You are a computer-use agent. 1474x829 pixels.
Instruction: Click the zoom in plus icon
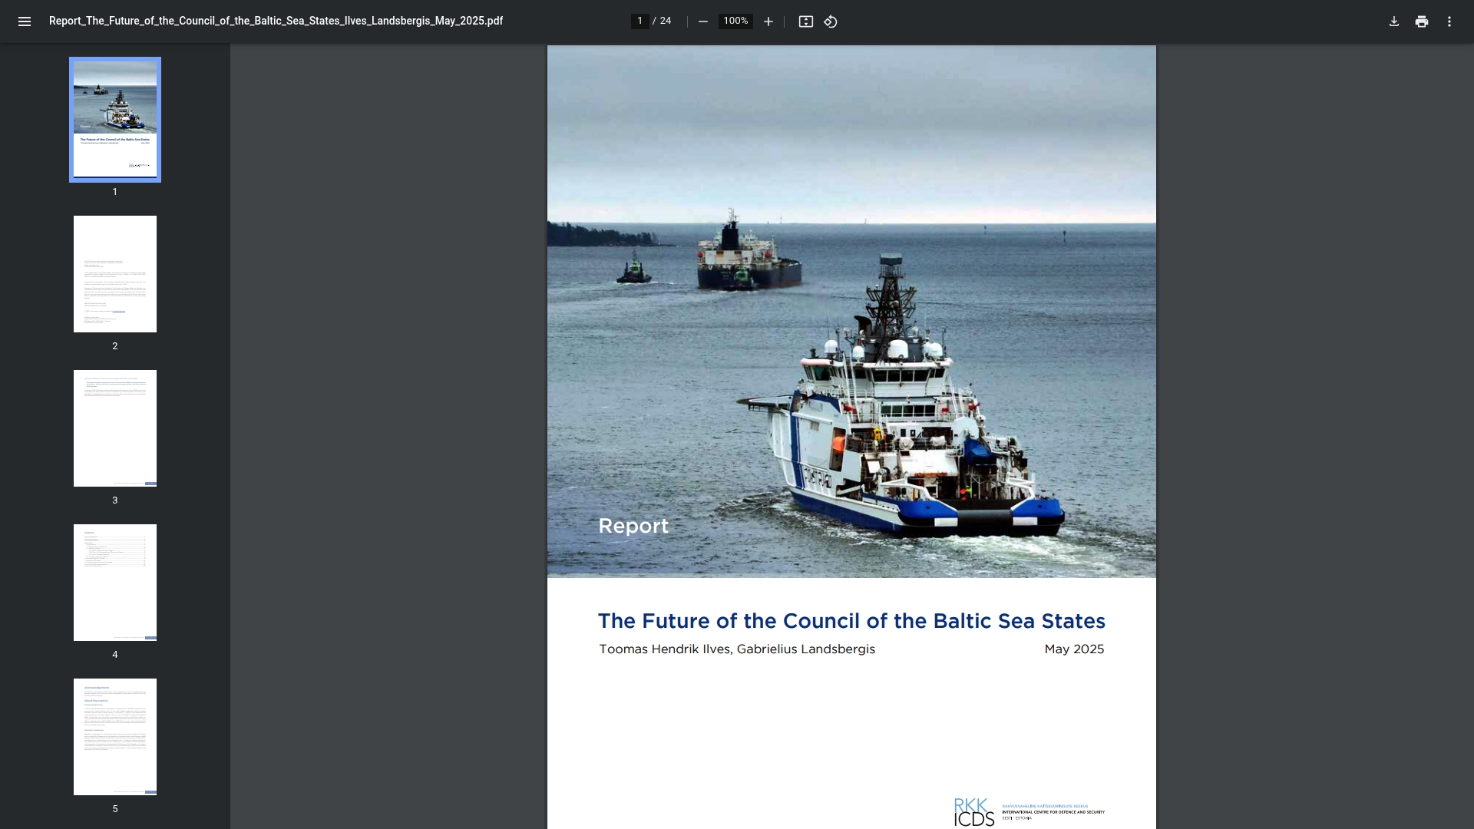pyautogui.click(x=768, y=21)
